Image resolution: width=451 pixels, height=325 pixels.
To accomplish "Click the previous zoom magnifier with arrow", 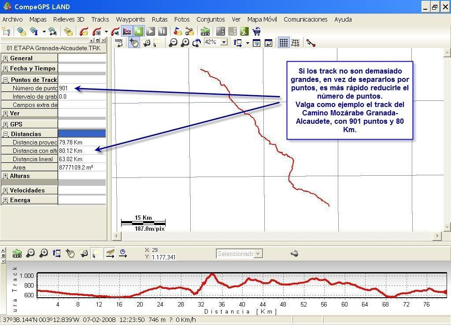I will (196, 43).
